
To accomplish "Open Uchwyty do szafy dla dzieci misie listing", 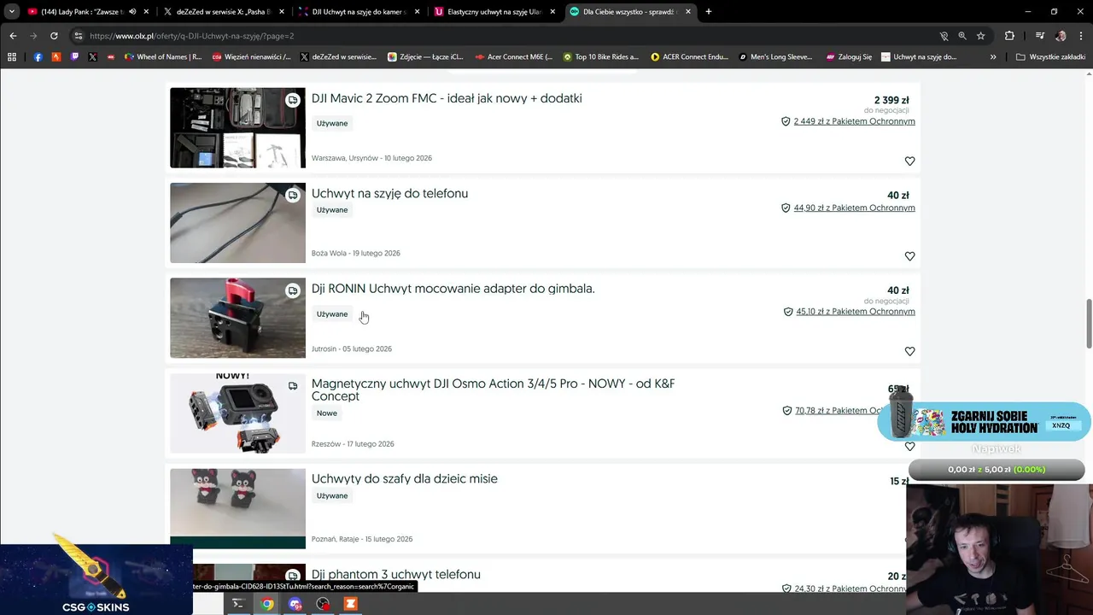I will (x=404, y=478).
